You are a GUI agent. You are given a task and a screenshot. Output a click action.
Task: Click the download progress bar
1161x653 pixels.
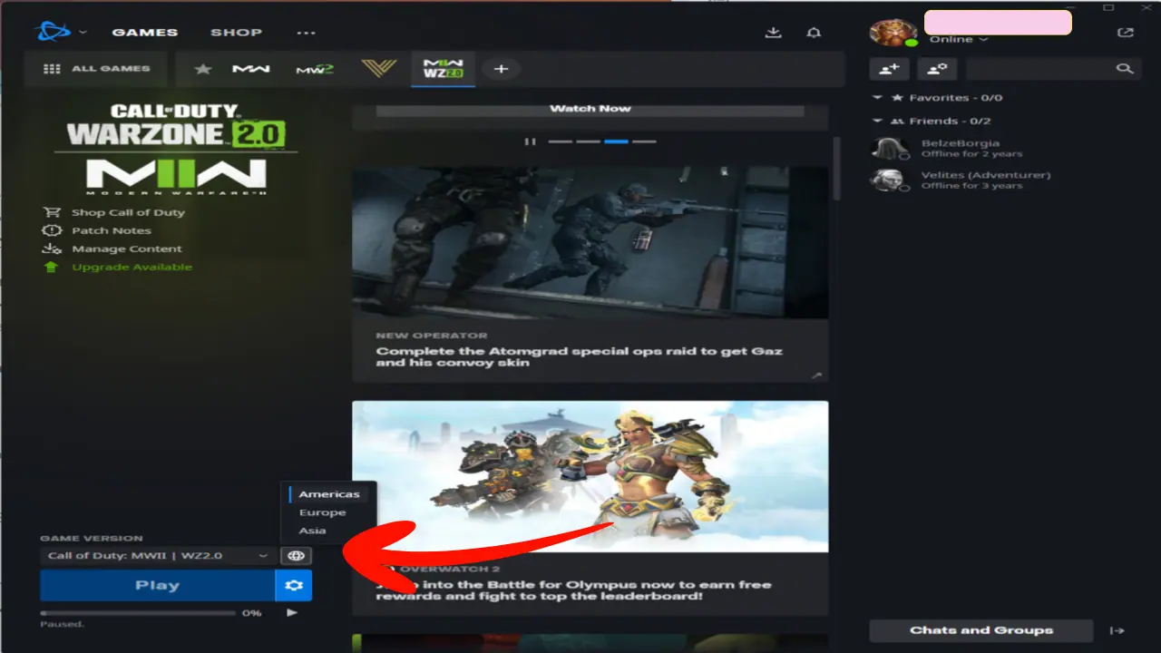point(138,613)
